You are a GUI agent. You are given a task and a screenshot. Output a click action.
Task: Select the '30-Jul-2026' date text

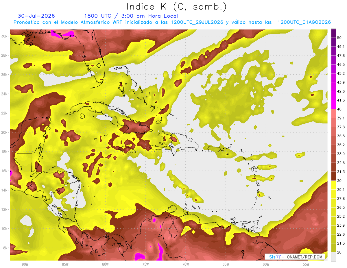[36, 16]
